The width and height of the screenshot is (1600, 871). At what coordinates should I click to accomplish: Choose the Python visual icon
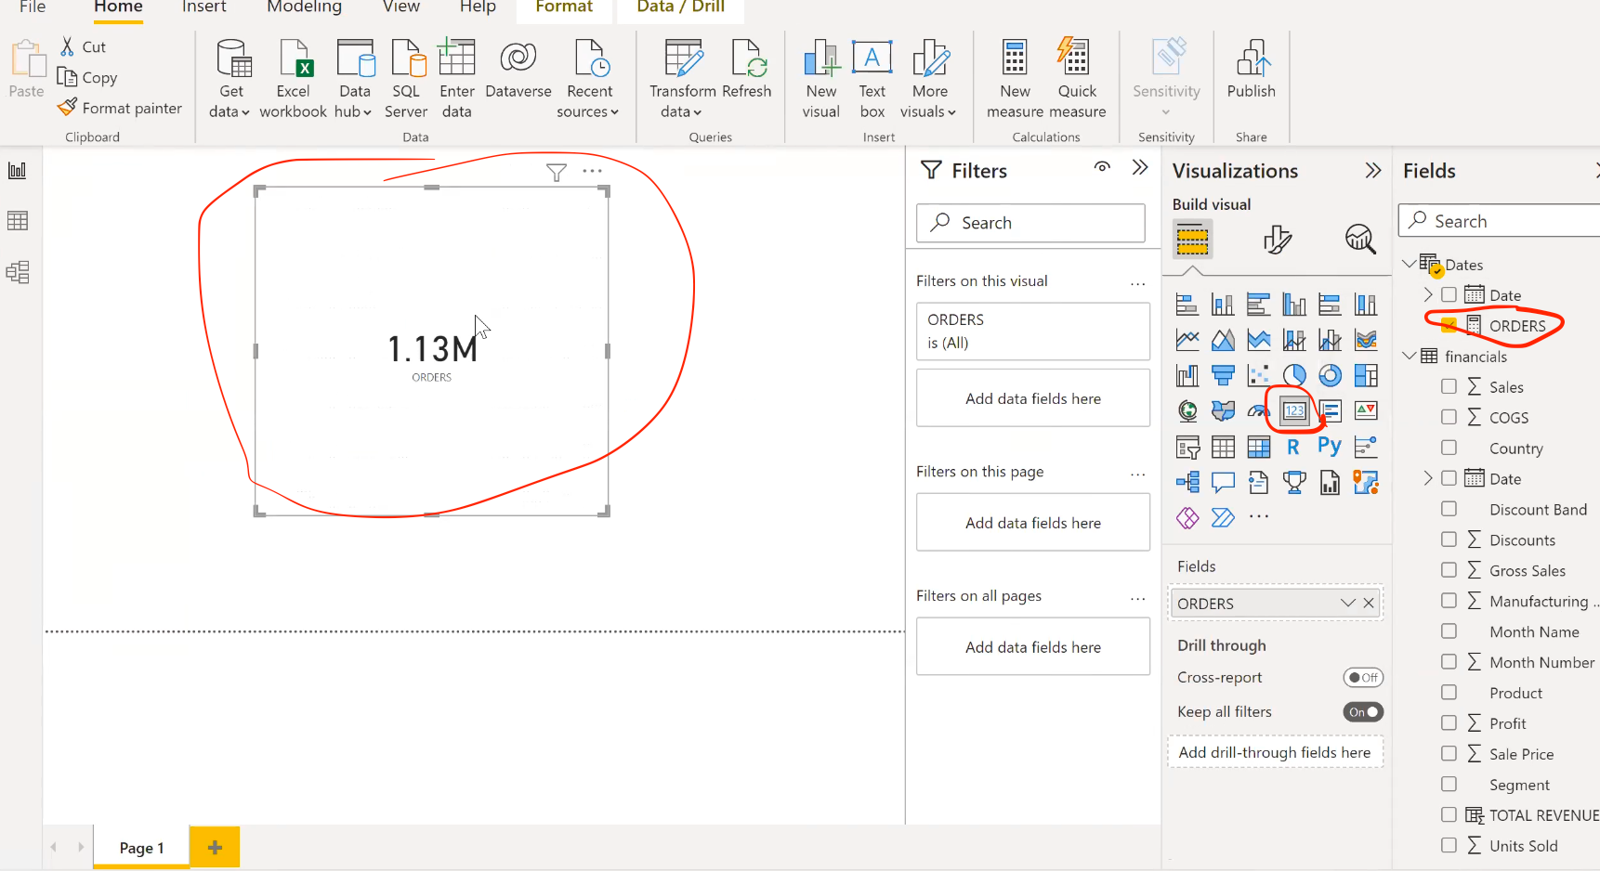pos(1330,447)
